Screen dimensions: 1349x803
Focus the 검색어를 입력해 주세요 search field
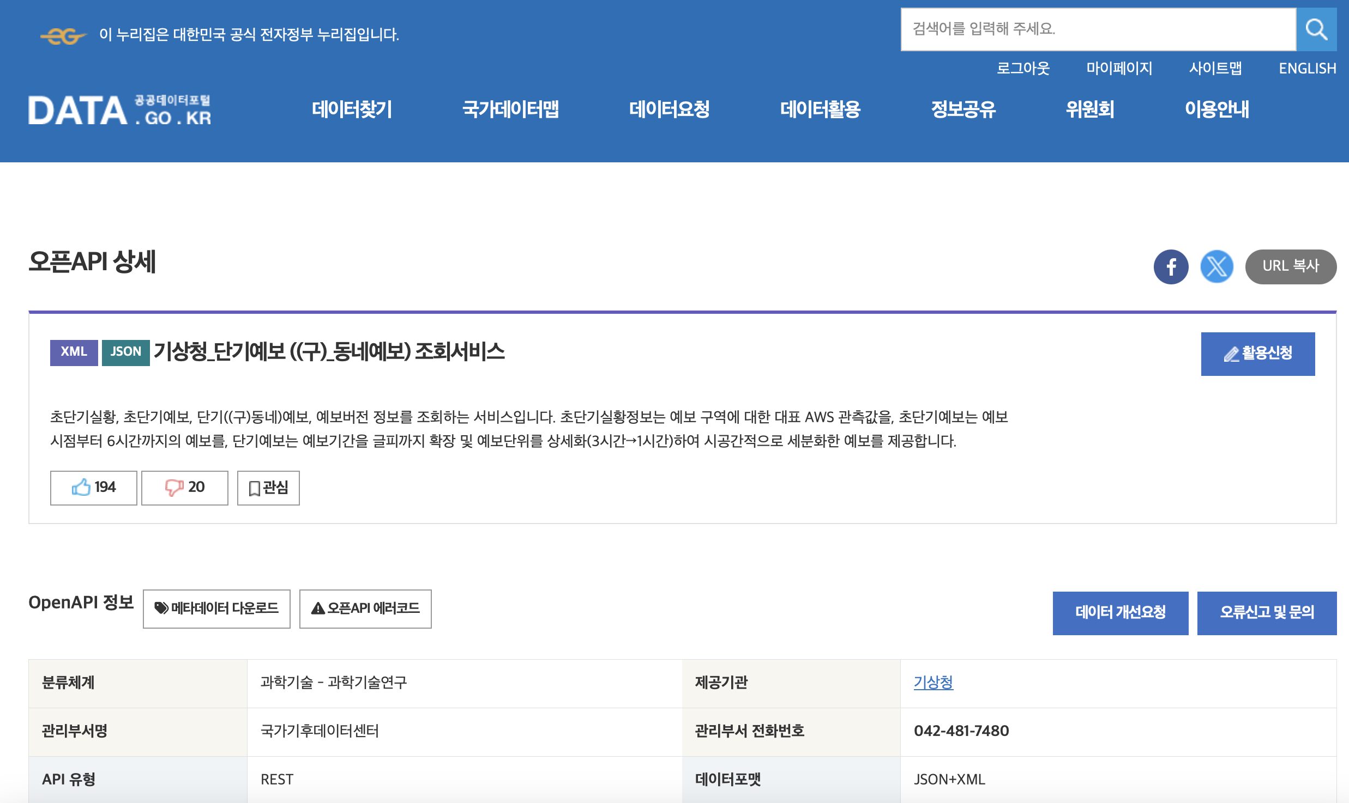point(1098,29)
